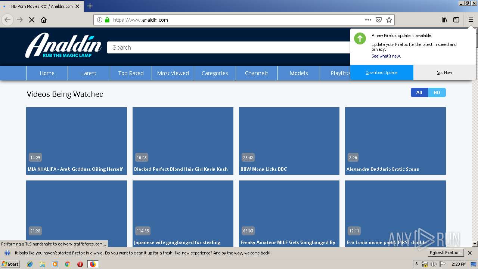
Task: Open the volume speaker tray icon
Action: pos(434,264)
